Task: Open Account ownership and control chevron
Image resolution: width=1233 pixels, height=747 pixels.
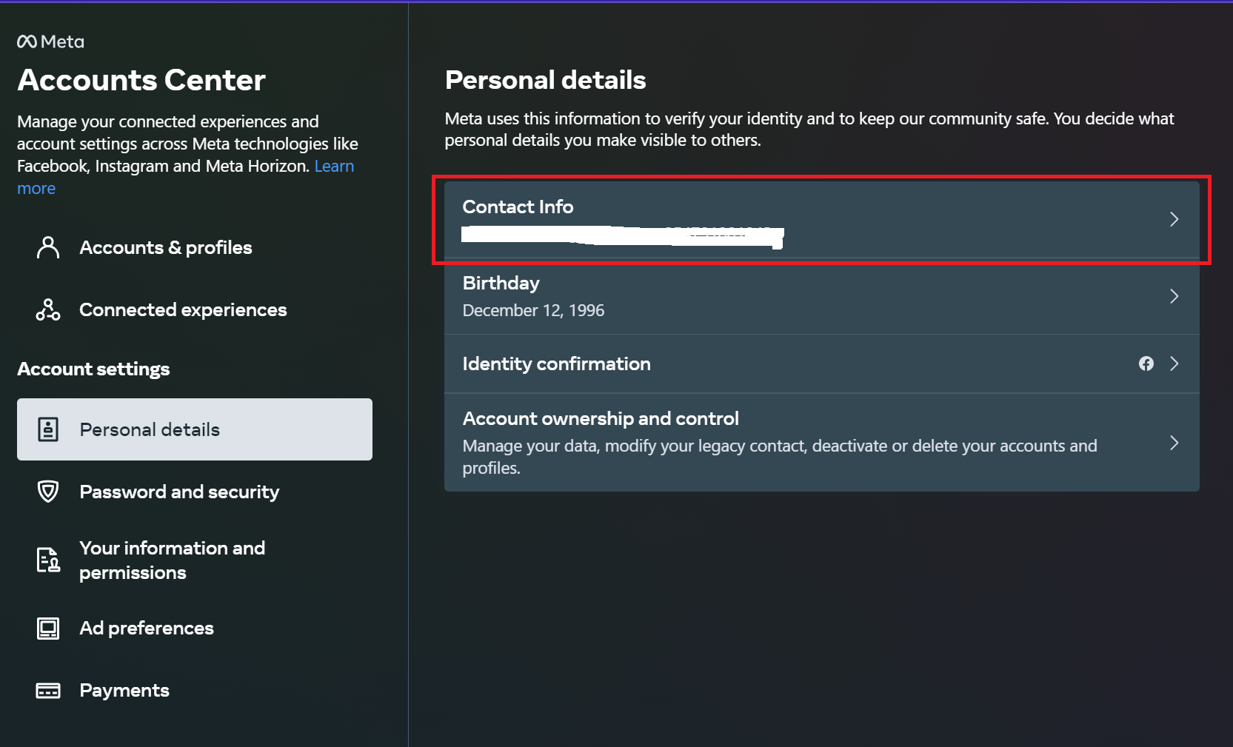Action: 1174,443
